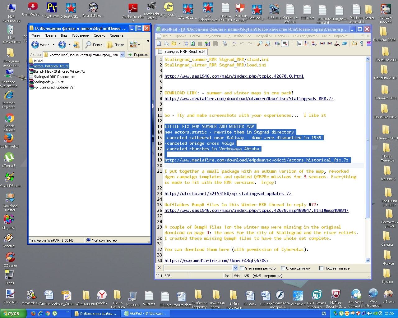
Task: Click the Find magnifier icon in AkelPad
Action: tap(260, 43)
